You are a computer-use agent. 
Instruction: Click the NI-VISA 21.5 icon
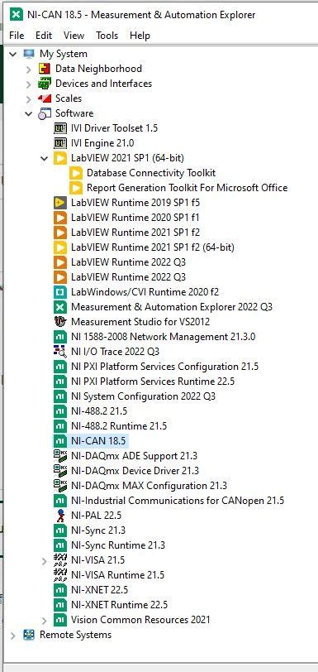[60, 560]
